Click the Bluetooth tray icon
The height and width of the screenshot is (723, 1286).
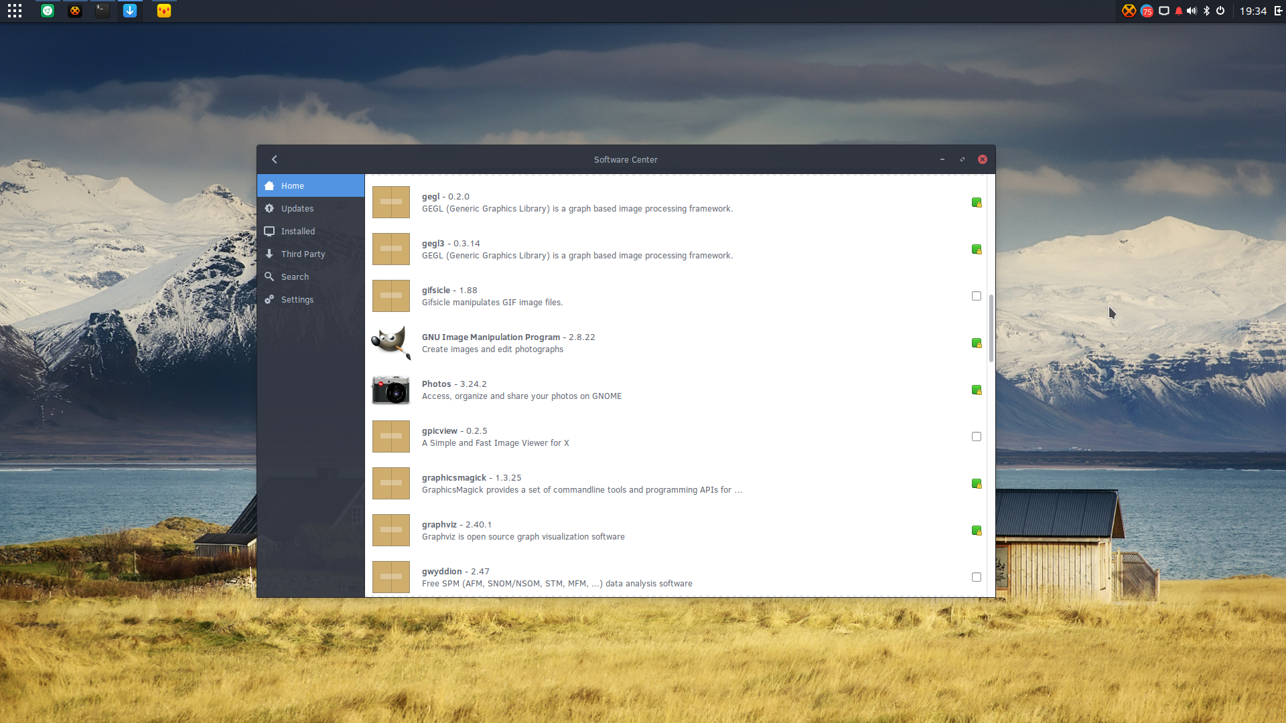pos(1206,11)
